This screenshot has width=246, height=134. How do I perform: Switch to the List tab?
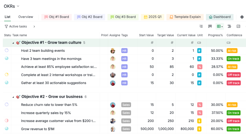coord(7,17)
